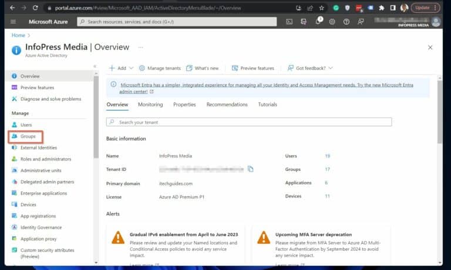Click the browser share icon

tap(310, 8)
